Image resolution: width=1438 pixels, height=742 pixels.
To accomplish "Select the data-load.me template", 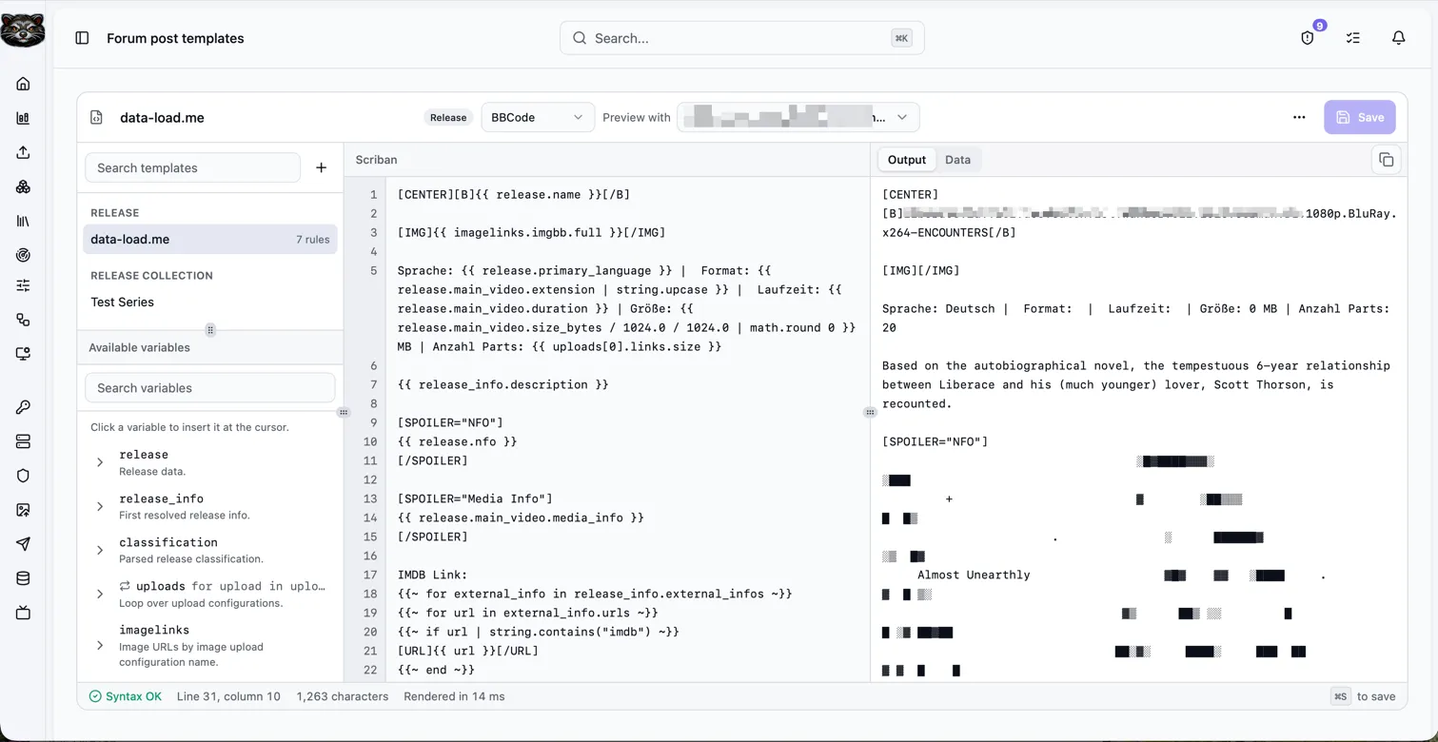I will pos(210,240).
